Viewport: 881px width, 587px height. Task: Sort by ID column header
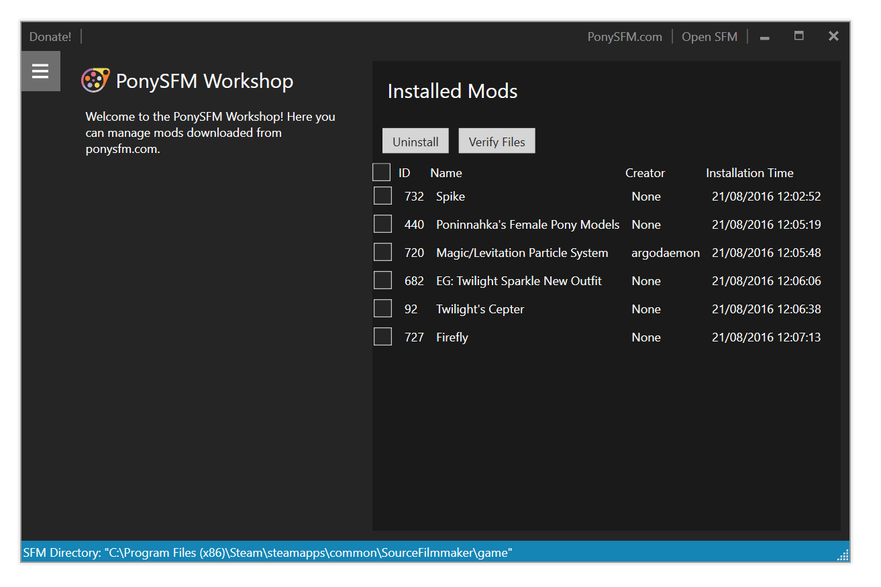click(x=404, y=173)
